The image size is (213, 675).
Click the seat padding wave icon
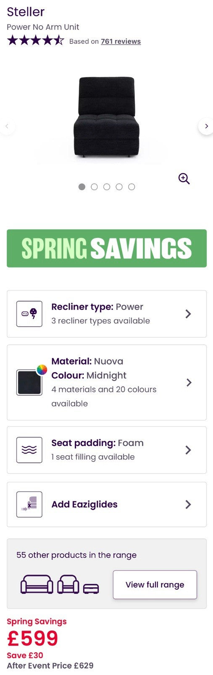(x=29, y=450)
